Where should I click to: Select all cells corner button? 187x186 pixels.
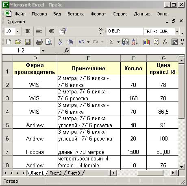(8, 58)
